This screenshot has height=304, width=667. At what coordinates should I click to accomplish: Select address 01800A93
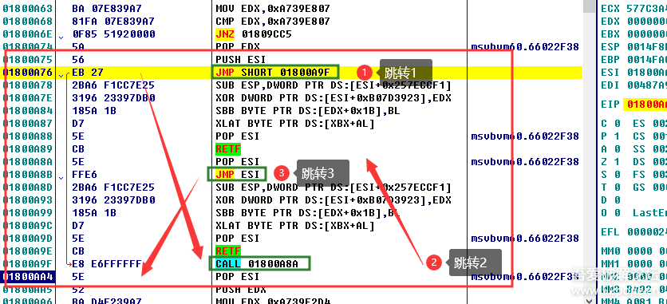(x=27, y=199)
